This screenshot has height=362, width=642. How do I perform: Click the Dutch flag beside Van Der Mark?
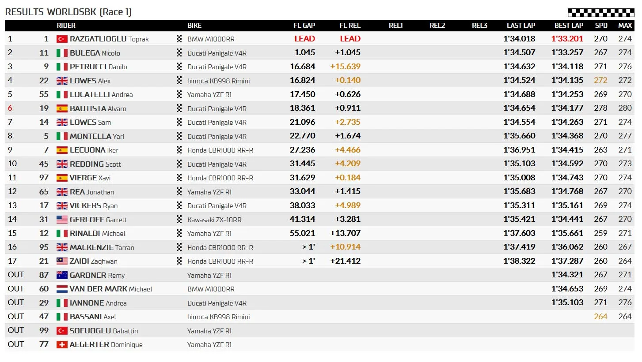tap(62, 289)
